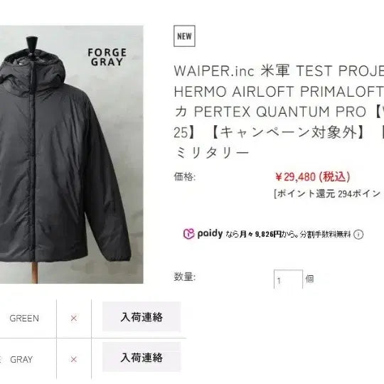Click the Paidy logo icon
The image size is (384, 384).
(x=189, y=234)
